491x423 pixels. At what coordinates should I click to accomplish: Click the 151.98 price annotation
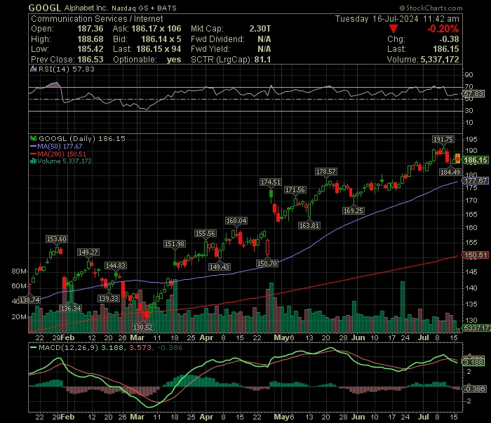[x=175, y=244]
